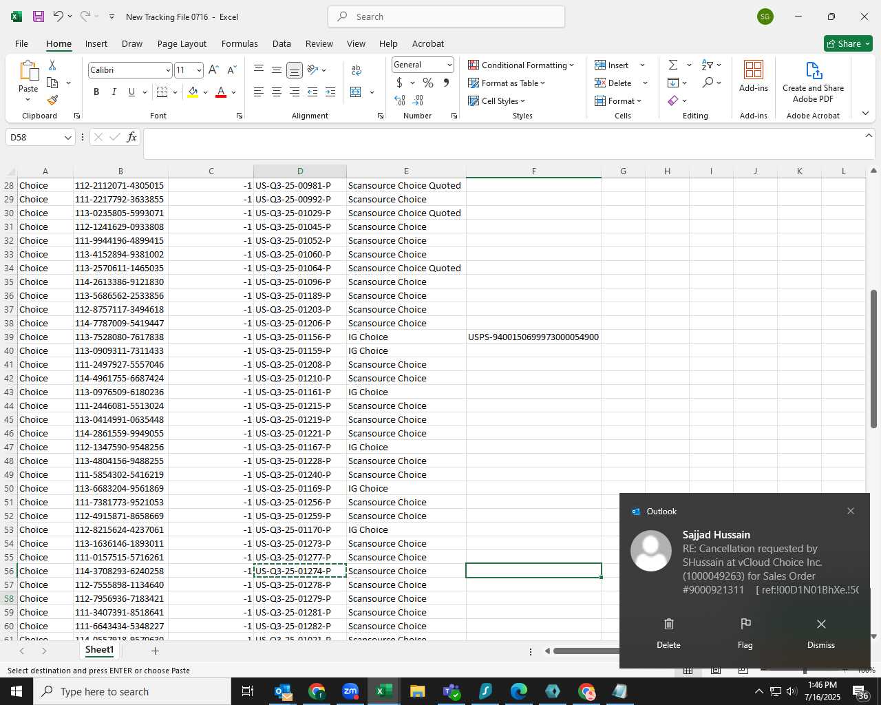Click Increase Indent icon
881x705 pixels.
330,92
